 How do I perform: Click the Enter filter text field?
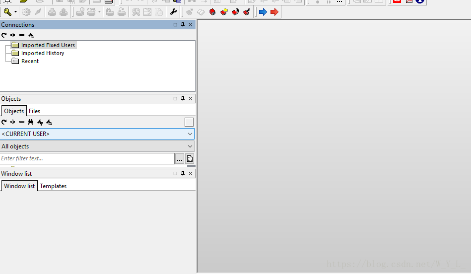point(87,158)
